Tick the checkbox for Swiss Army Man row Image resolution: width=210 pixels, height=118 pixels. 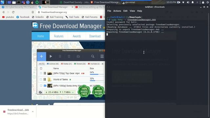pos(41,86)
